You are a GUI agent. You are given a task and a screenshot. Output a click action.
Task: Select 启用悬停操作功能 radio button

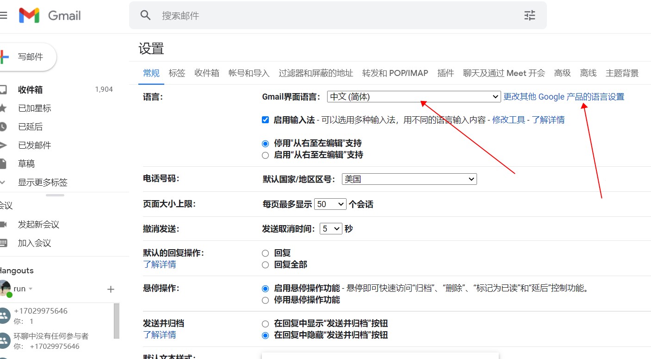[265, 289]
